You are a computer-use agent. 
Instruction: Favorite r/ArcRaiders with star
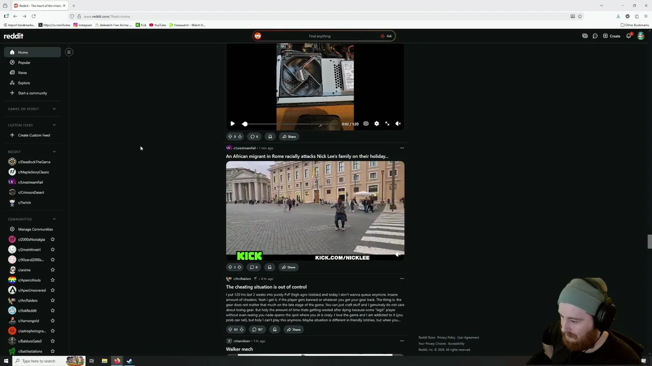[52, 300]
